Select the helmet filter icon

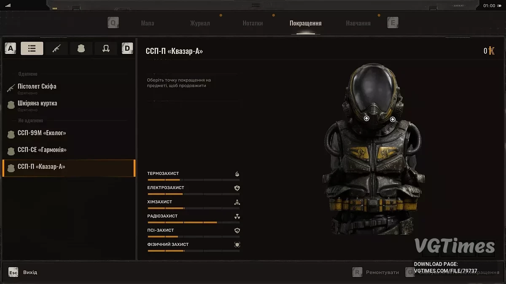pos(105,48)
